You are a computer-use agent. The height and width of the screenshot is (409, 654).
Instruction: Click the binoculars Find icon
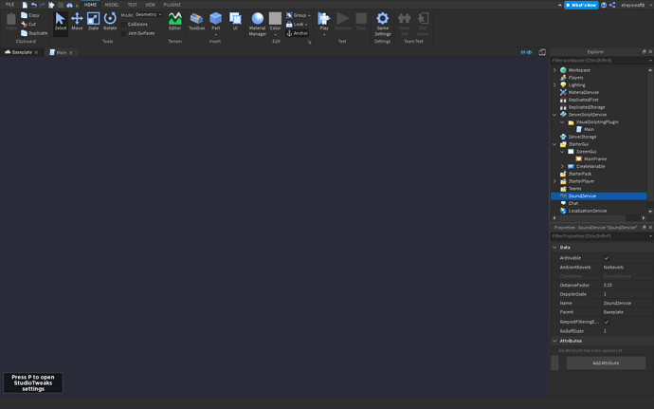pyautogui.click(x=69, y=5)
